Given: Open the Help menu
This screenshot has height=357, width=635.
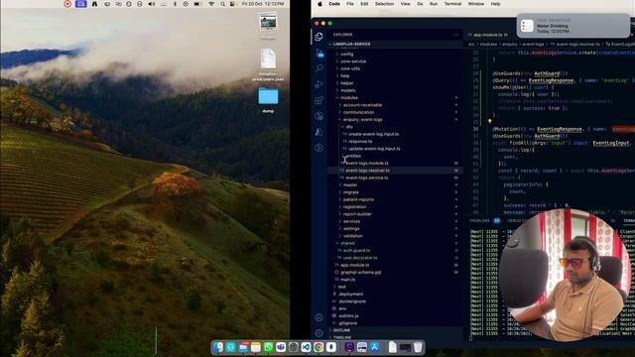Looking at the screenshot, I should click(x=496, y=4).
